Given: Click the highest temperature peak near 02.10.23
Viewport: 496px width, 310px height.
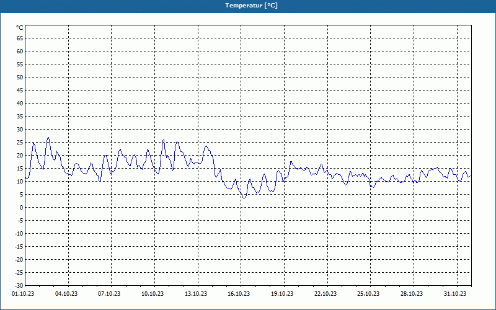Looking at the screenshot, I should tap(48, 138).
